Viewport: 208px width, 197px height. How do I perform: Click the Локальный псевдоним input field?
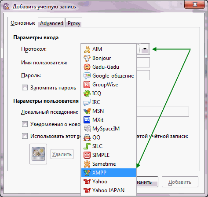point(163,112)
